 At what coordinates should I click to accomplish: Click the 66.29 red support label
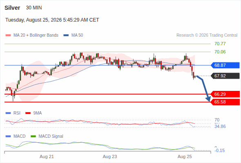[225, 94]
